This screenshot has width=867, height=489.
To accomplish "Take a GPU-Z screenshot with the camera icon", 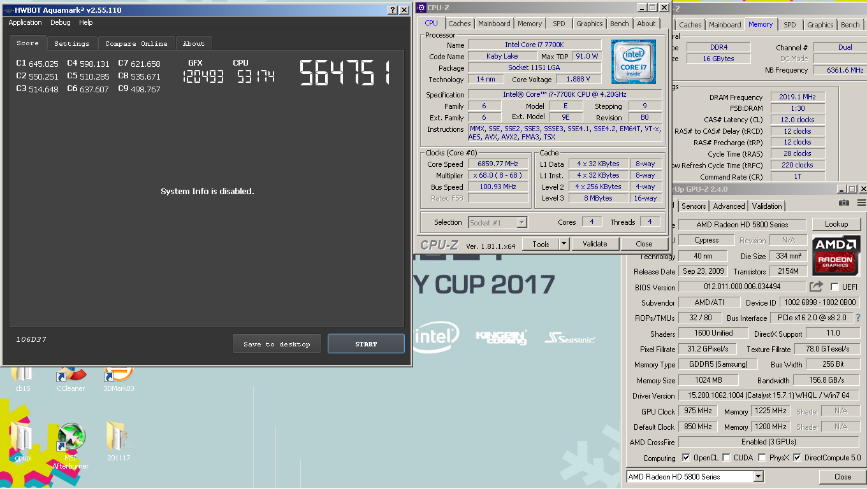I will pyautogui.click(x=844, y=202).
